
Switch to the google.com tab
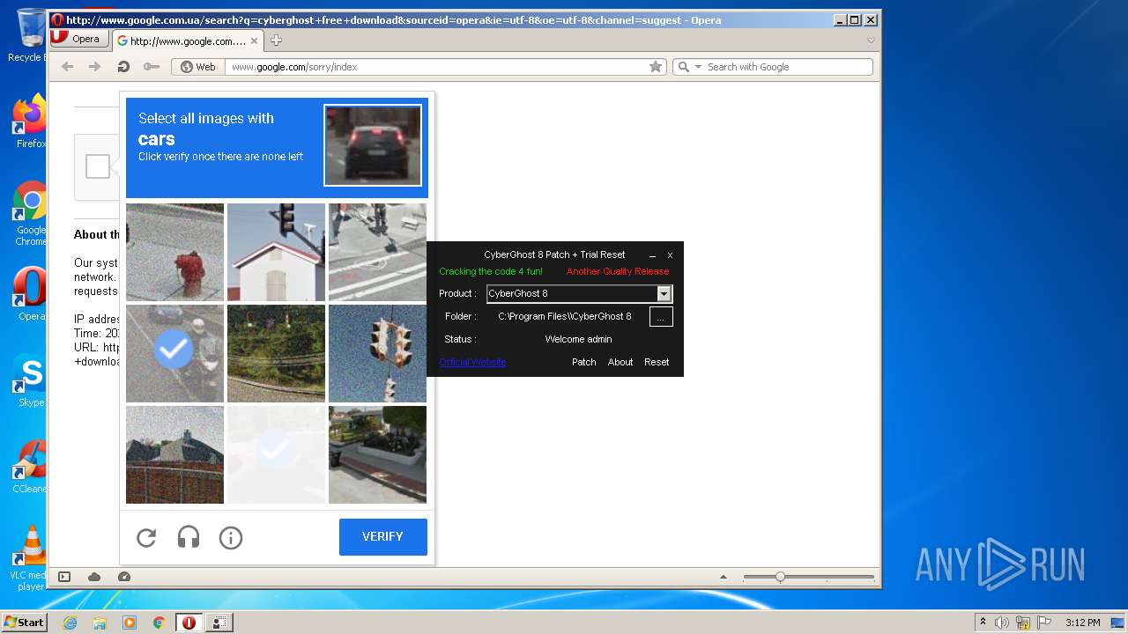pos(187,41)
